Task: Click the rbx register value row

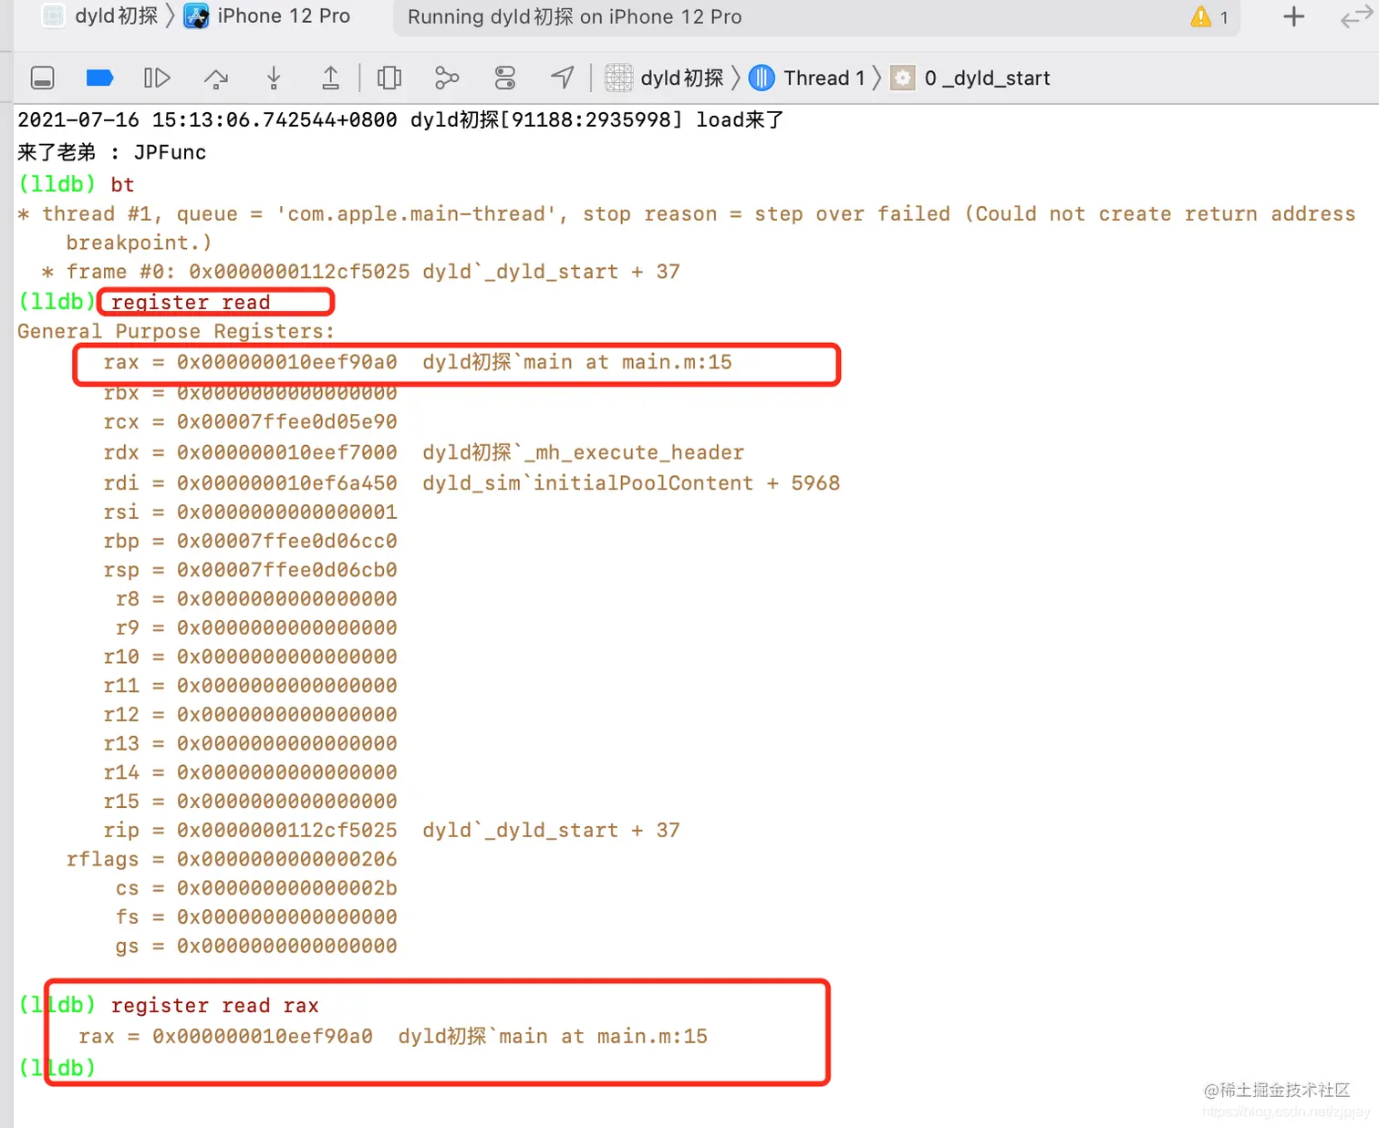Action: [x=250, y=393]
